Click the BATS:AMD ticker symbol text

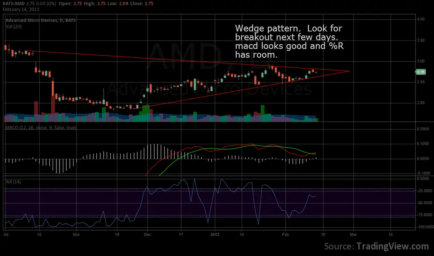pos(14,4)
